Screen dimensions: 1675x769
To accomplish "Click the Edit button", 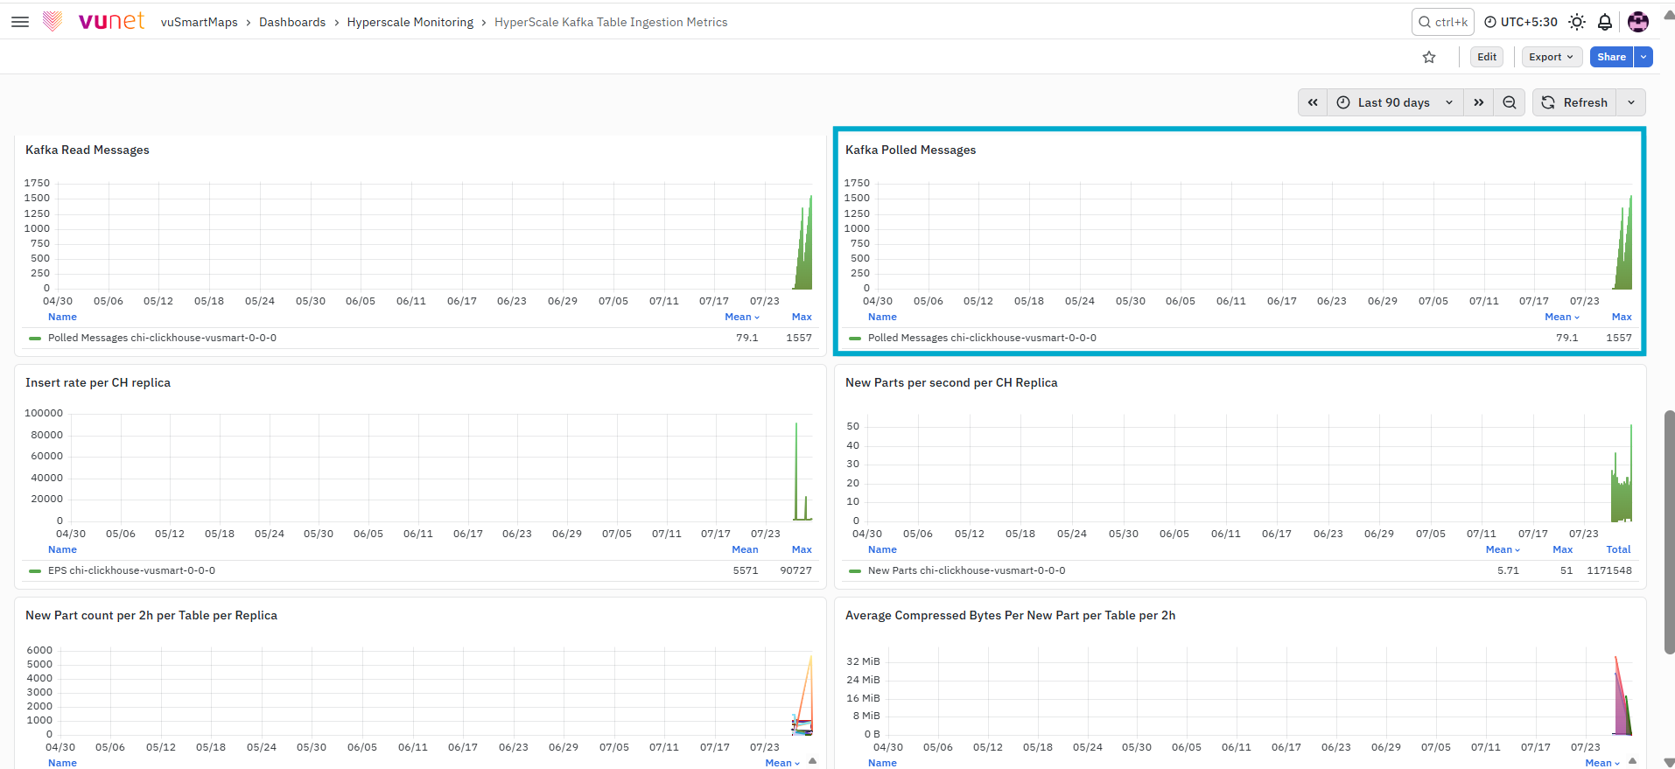I will [x=1487, y=57].
